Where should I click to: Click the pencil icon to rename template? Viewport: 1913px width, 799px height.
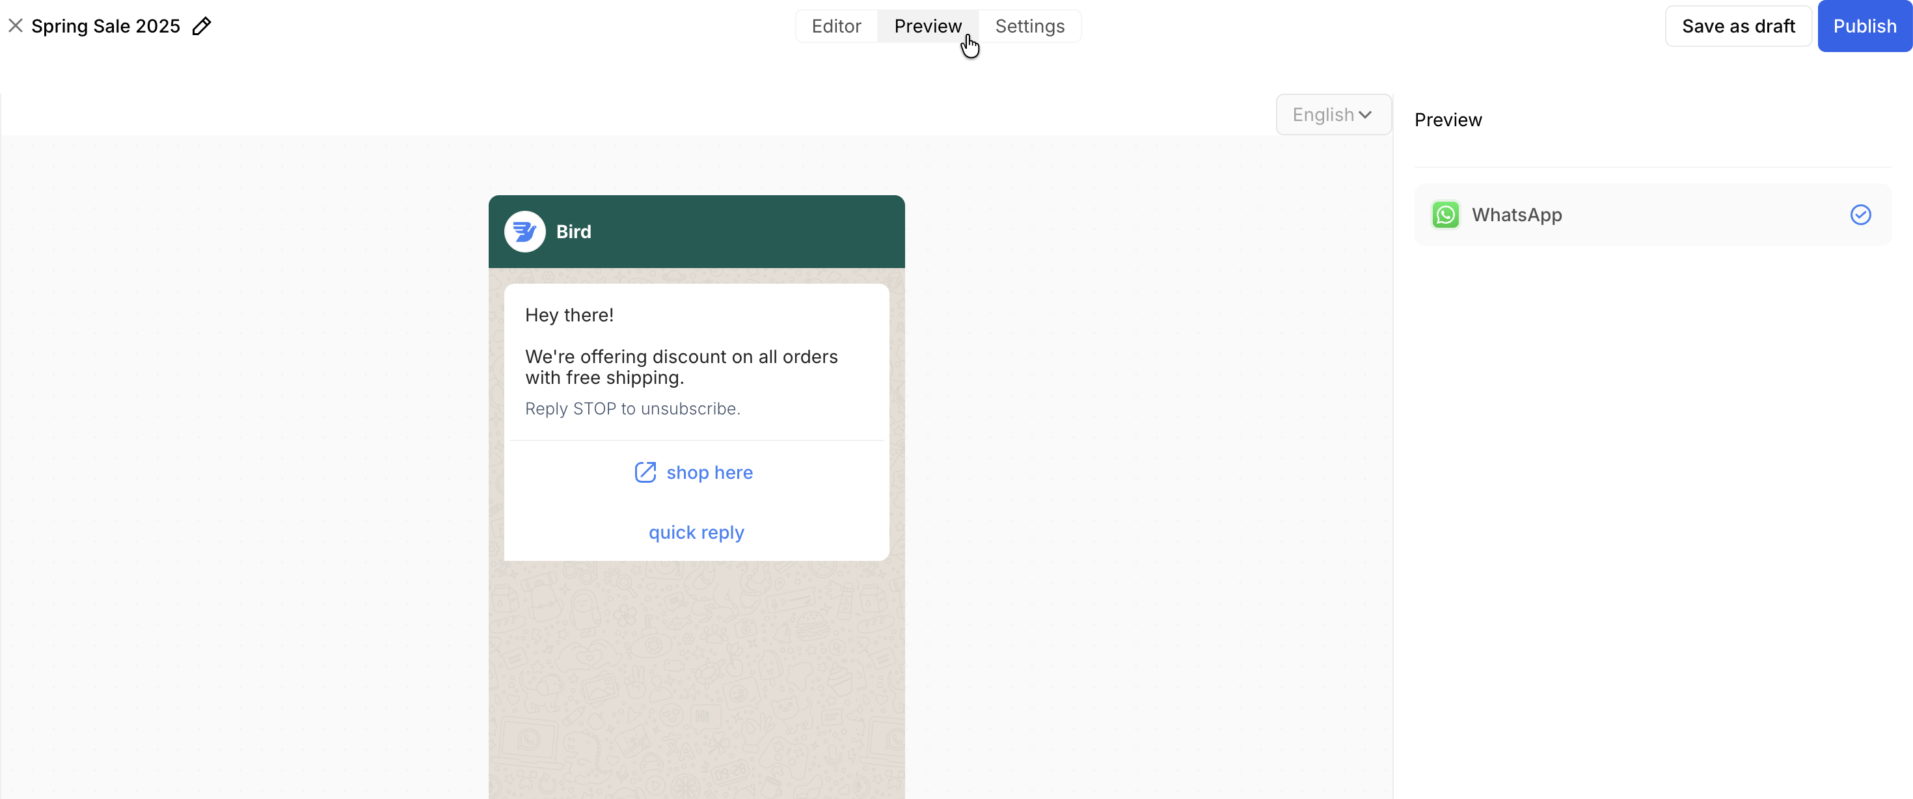(201, 26)
